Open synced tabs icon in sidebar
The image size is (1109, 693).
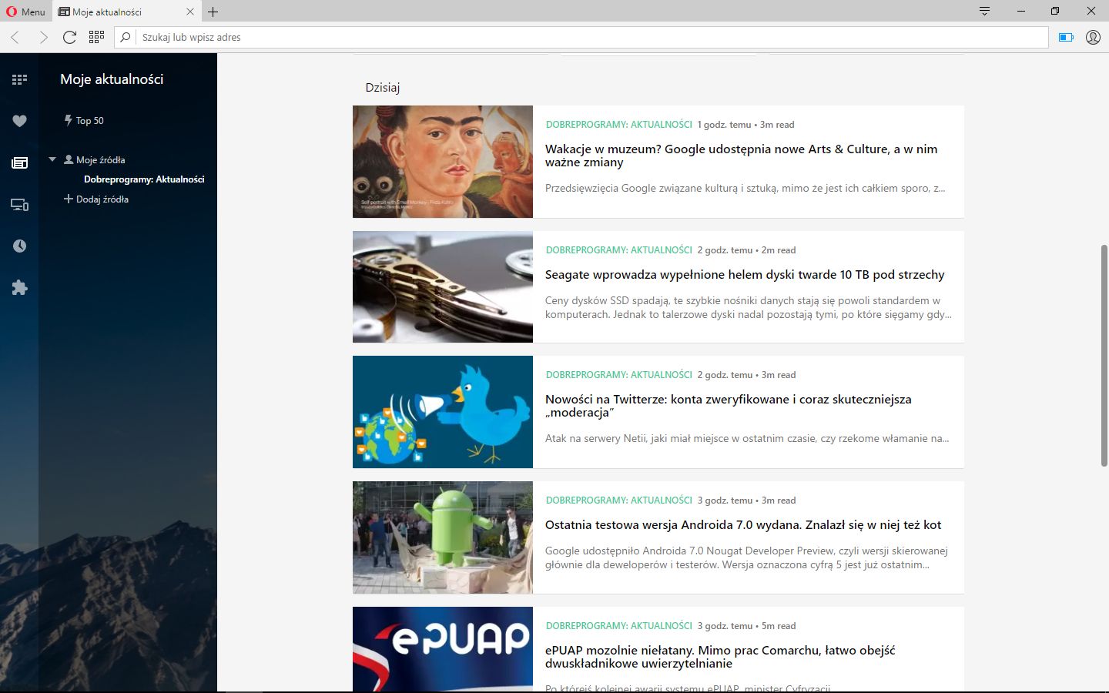click(19, 205)
